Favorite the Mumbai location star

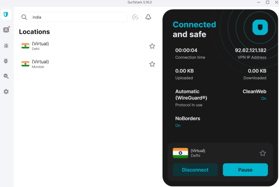[x=152, y=64]
